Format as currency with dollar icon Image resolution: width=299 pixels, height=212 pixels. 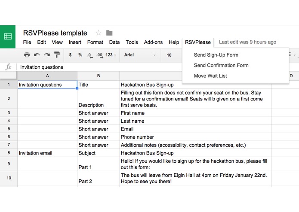coord(71,55)
